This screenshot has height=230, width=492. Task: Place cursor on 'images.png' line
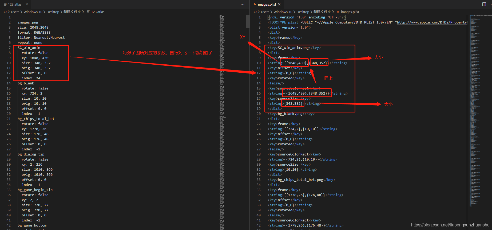[28, 22]
